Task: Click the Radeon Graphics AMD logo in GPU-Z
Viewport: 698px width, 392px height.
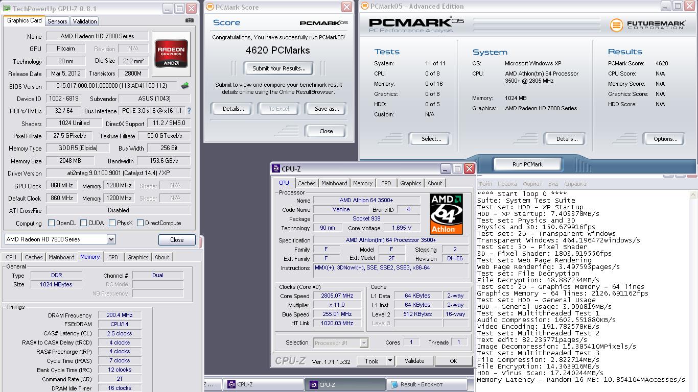Action: click(171, 54)
